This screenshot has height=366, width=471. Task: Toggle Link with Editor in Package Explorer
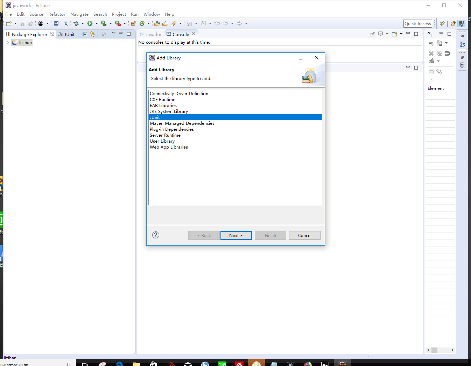coord(93,34)
